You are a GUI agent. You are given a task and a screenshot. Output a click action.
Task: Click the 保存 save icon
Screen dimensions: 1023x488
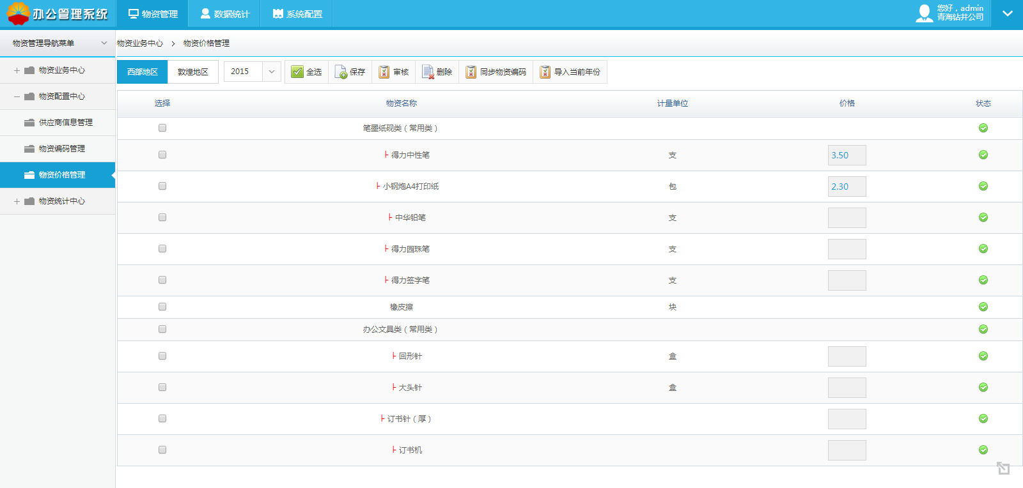pyautogui.click(x=341, y=72)
